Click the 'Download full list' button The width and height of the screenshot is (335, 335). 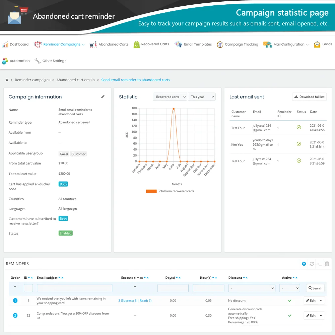(309, 97)
